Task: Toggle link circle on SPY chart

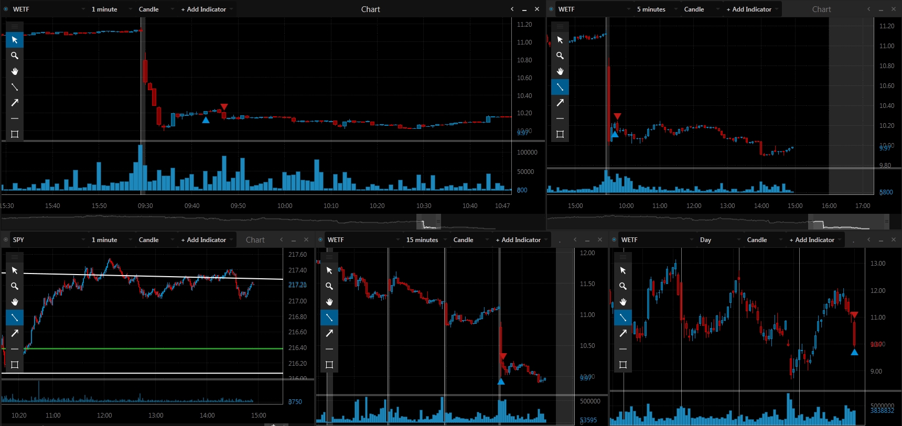Action: point(6,240)
